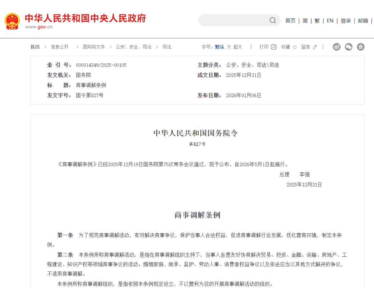374x288 pixels.
Task: Open 信息公开 in the breadcrumb
Action: (x=60, y=47)
